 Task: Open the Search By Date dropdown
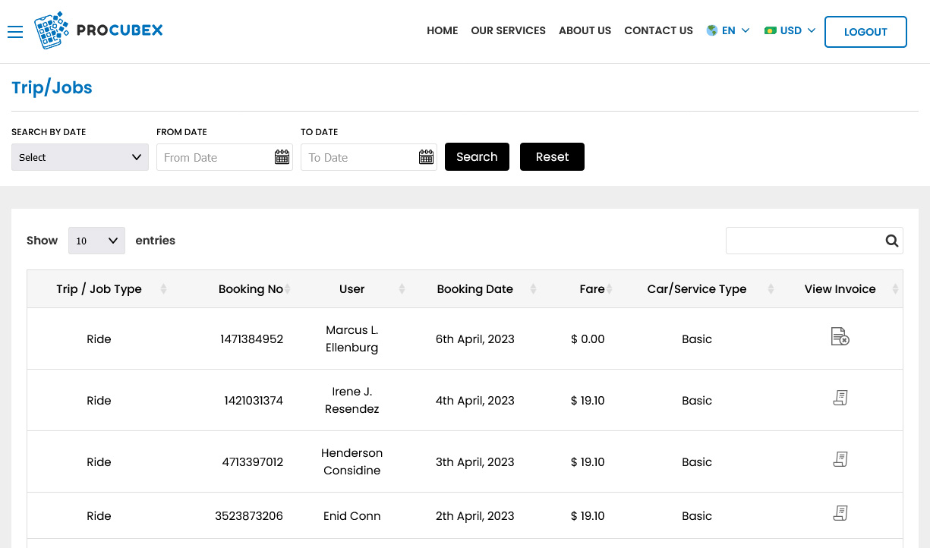(x=80, y=157)
